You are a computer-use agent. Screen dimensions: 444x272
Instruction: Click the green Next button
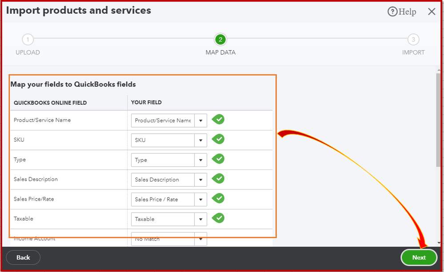419,257
